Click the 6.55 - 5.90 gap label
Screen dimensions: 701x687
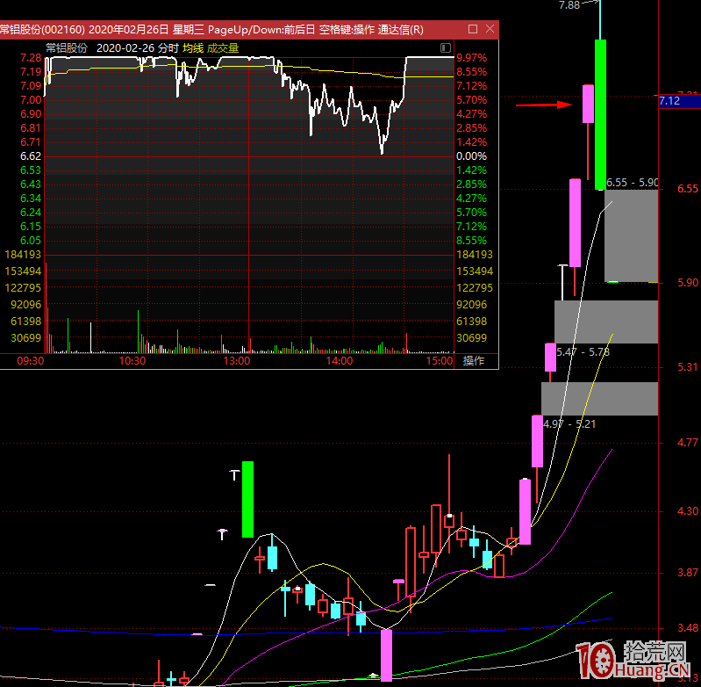click(633, 183)
